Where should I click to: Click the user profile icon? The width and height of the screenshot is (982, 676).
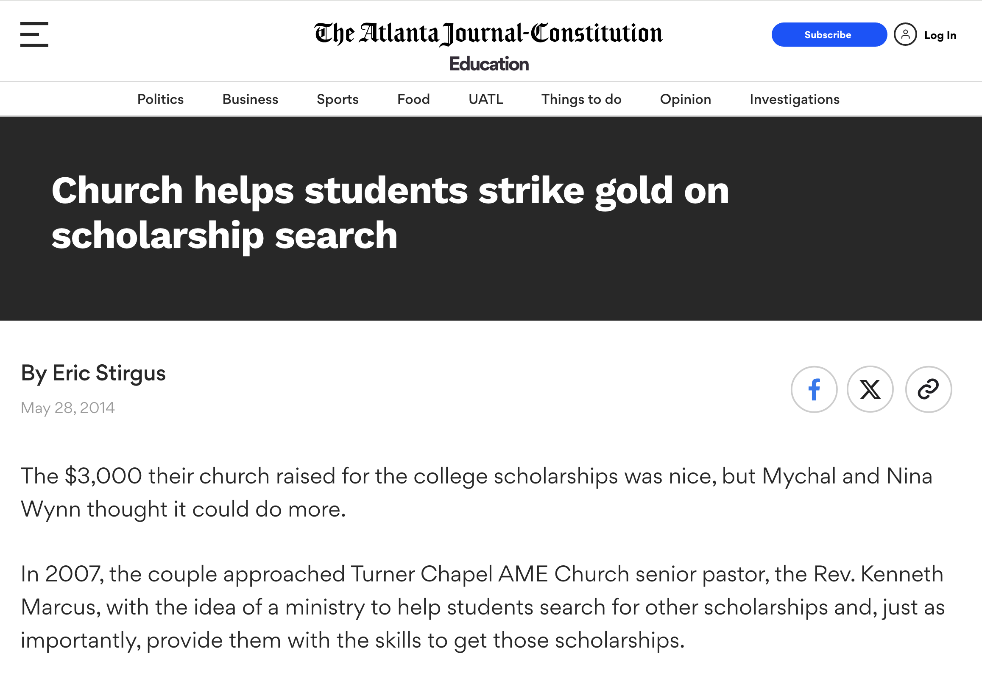(905, 35)
